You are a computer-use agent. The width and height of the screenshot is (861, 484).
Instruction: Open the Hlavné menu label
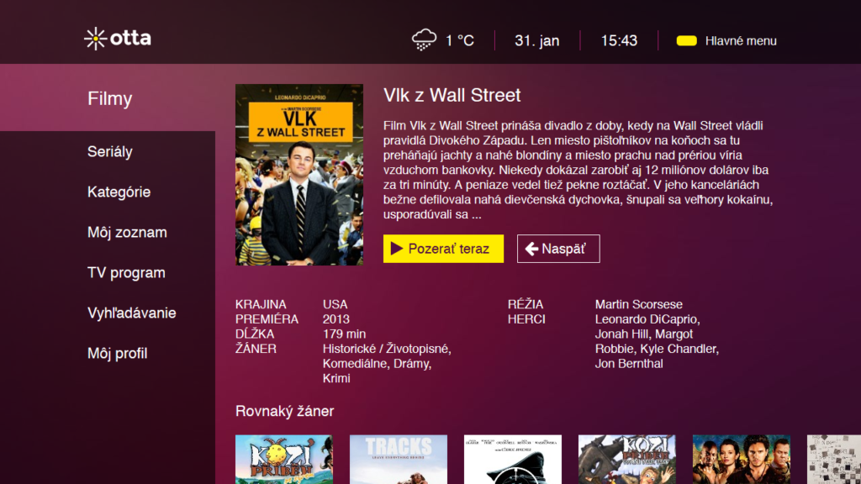click(741, 40)
